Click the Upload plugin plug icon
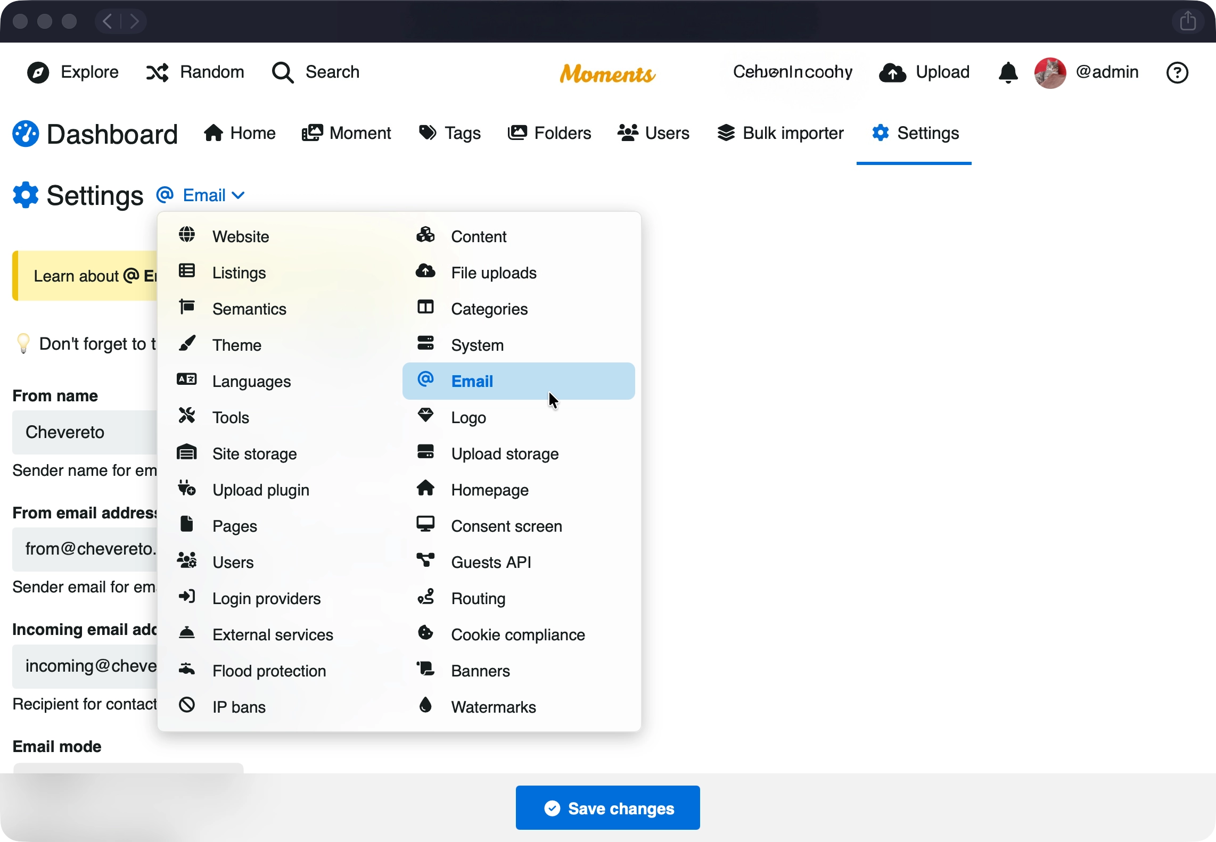 click(x=187, y=488)
